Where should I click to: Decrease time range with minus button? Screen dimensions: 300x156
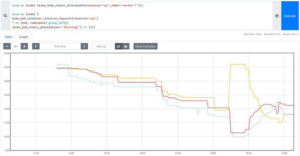click(x=7, y=46)
